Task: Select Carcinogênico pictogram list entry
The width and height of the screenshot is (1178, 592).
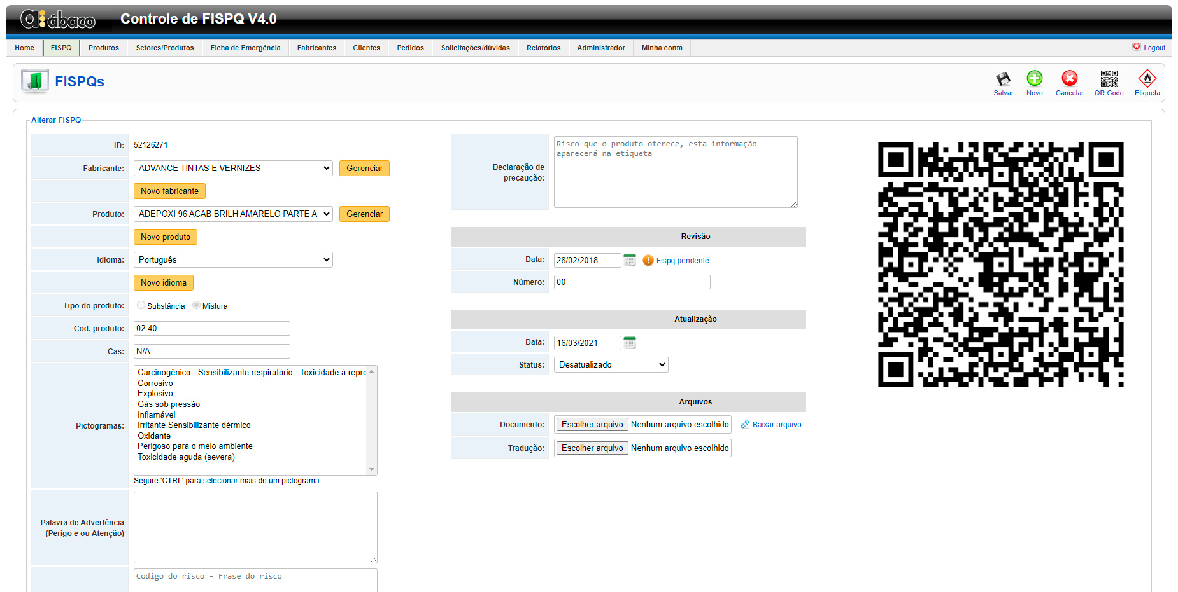Action: tap(252, 372)
